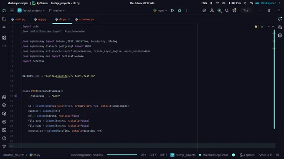Open the Structure tool window icon
Viewport: 284px width, 159px height.
pos(4,37)
